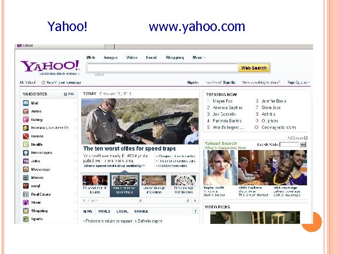Open the Sports sidebar icon
Image resolution: width=338 pixels, height=254 pixels.
pos(26,219)
